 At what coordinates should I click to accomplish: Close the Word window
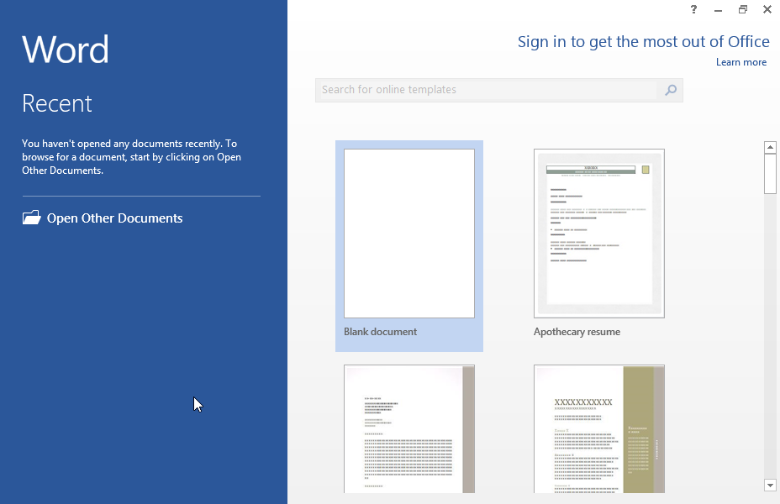[767, 9]
